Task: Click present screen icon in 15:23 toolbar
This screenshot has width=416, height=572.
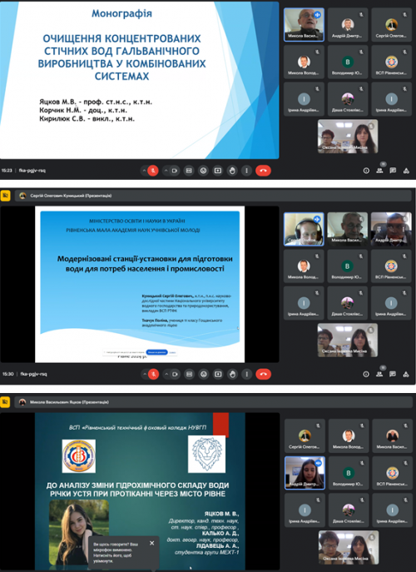Action: [x=218, y=171]
